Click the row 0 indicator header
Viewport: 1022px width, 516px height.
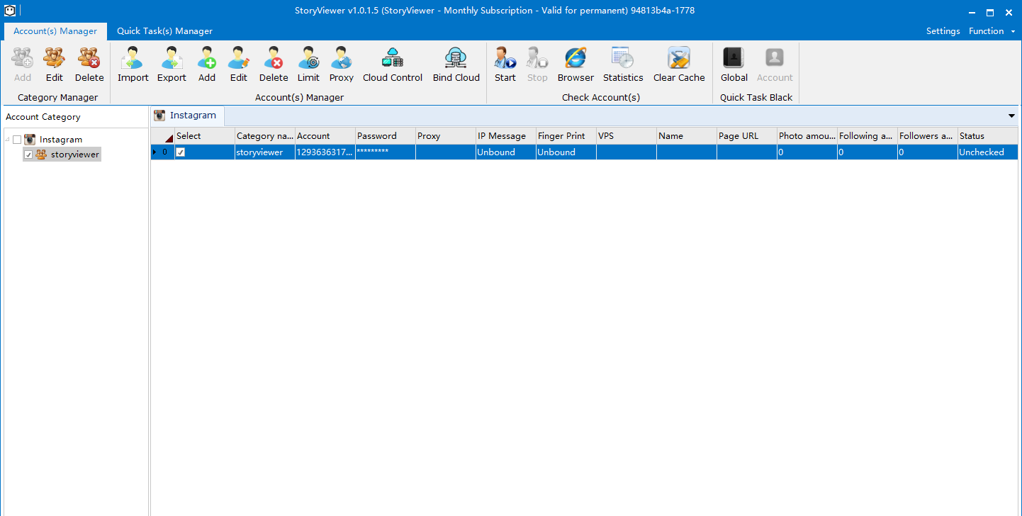pyautogui.click(x=162, y=152)
